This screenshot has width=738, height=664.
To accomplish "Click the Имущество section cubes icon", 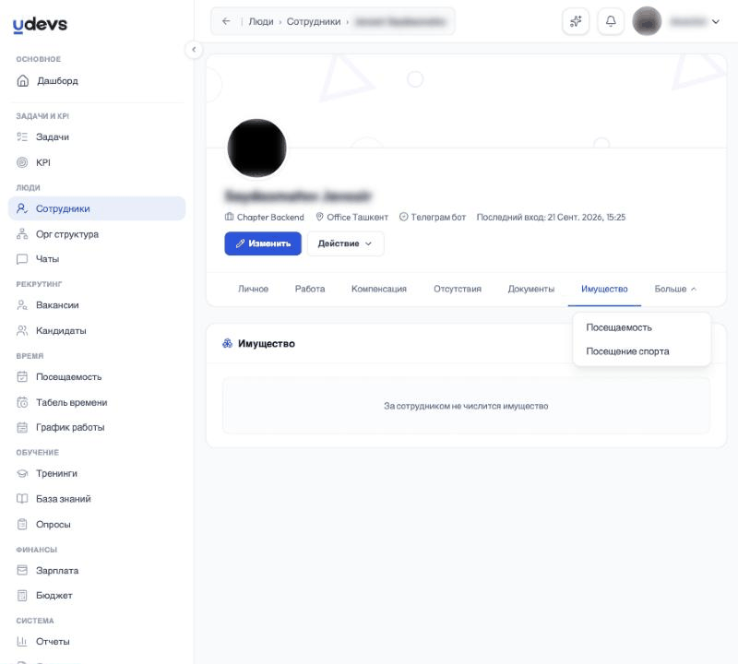I will point(227,344).
